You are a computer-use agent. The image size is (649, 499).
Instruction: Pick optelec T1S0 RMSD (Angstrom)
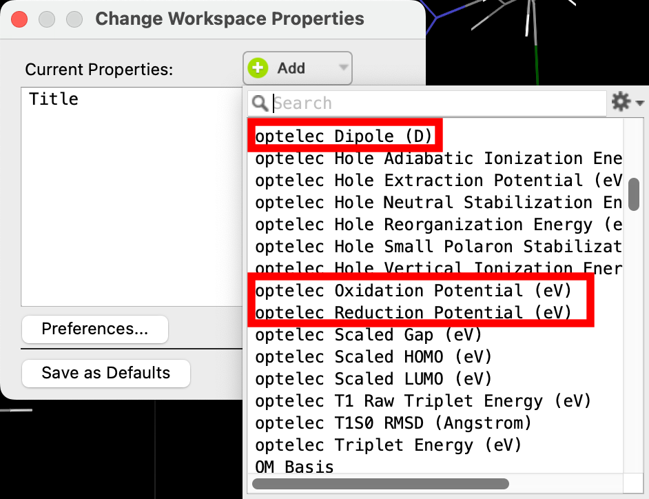pyautogui.click(x=393, y=422)
